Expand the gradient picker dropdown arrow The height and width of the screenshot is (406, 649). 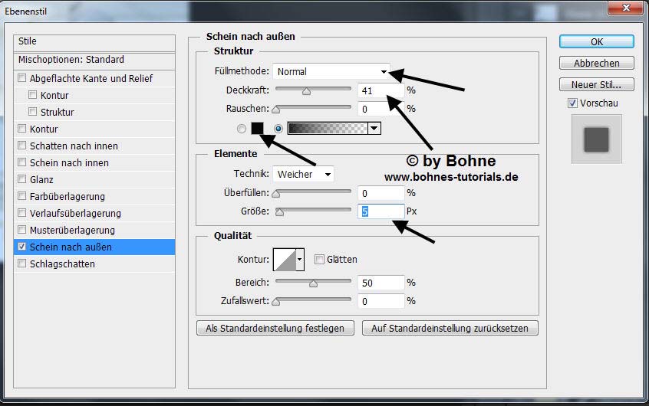[x=374, y=129]
